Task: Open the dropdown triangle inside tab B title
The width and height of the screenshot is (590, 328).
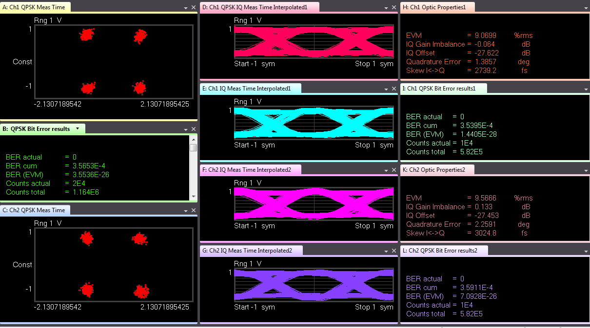Action: pos(77,129)
